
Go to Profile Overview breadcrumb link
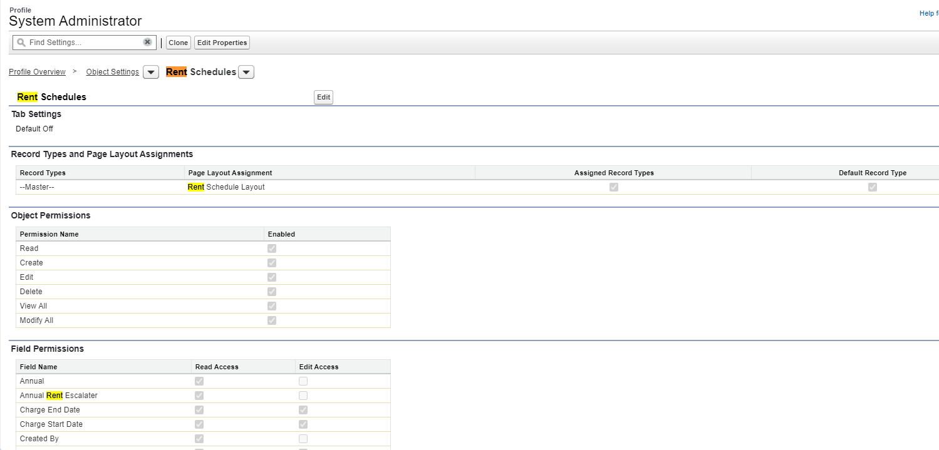pos(37,72)
